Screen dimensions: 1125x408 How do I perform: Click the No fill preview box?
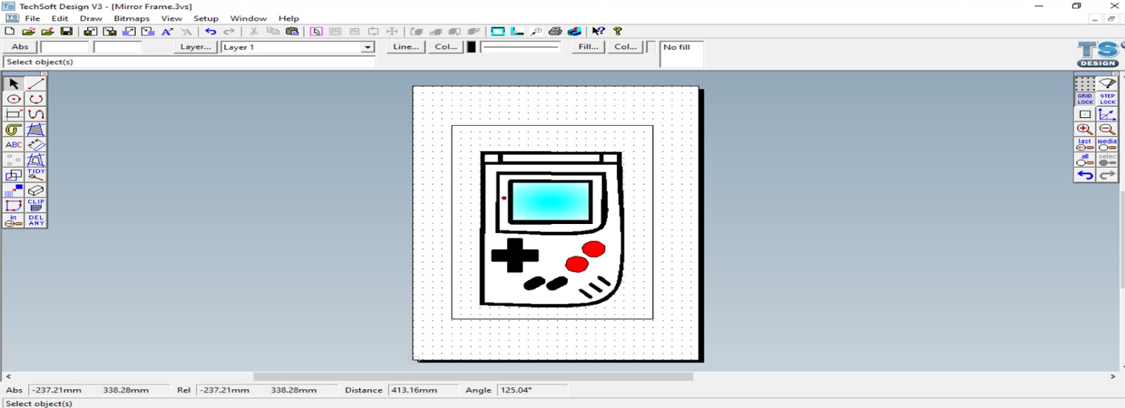pyautogui.click(x=681, y=54)
